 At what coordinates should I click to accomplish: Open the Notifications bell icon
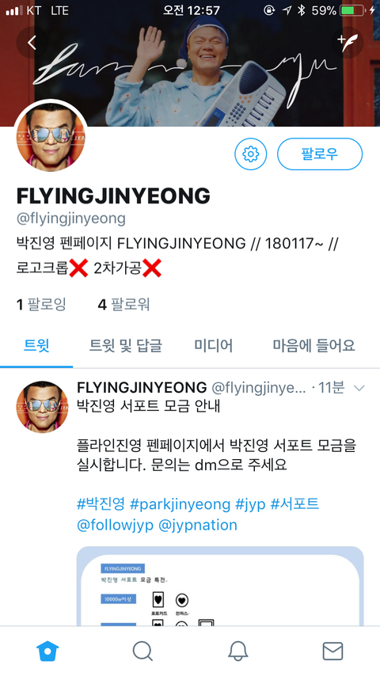click(237, 651)
